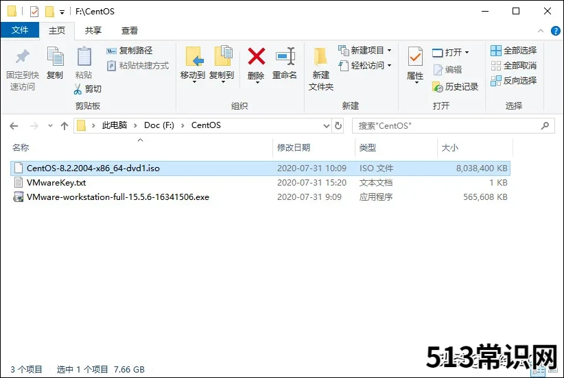Open the 文件 File tab
The height and width of the screenshot is (378, 564).
[20, 30]
